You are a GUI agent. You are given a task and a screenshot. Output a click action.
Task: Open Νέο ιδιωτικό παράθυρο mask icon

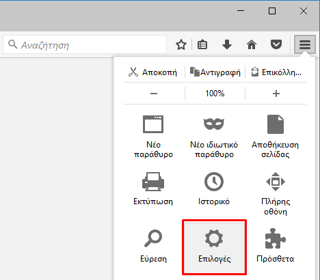[214, 137]
